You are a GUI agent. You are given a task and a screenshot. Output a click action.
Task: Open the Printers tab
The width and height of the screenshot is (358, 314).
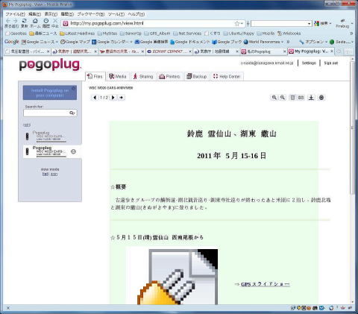tap(169, 76)
